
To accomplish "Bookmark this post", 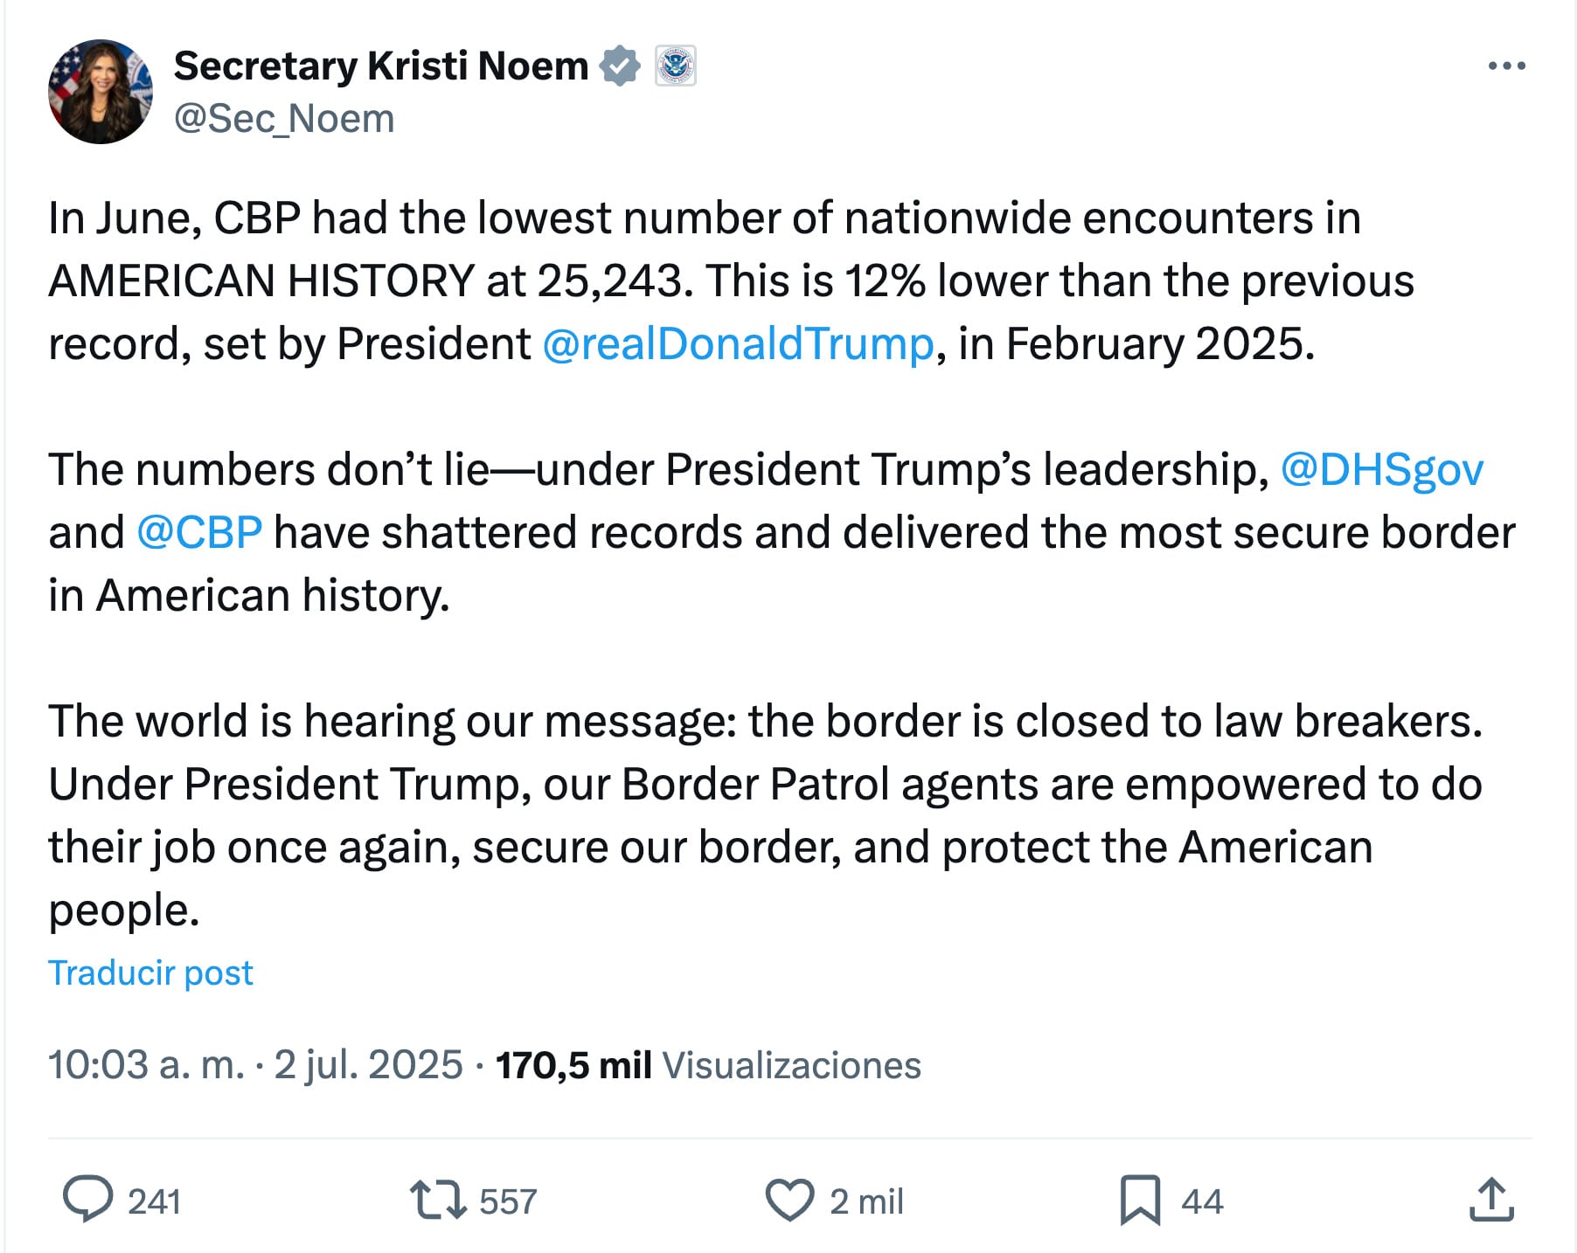I will 1140,1200.
